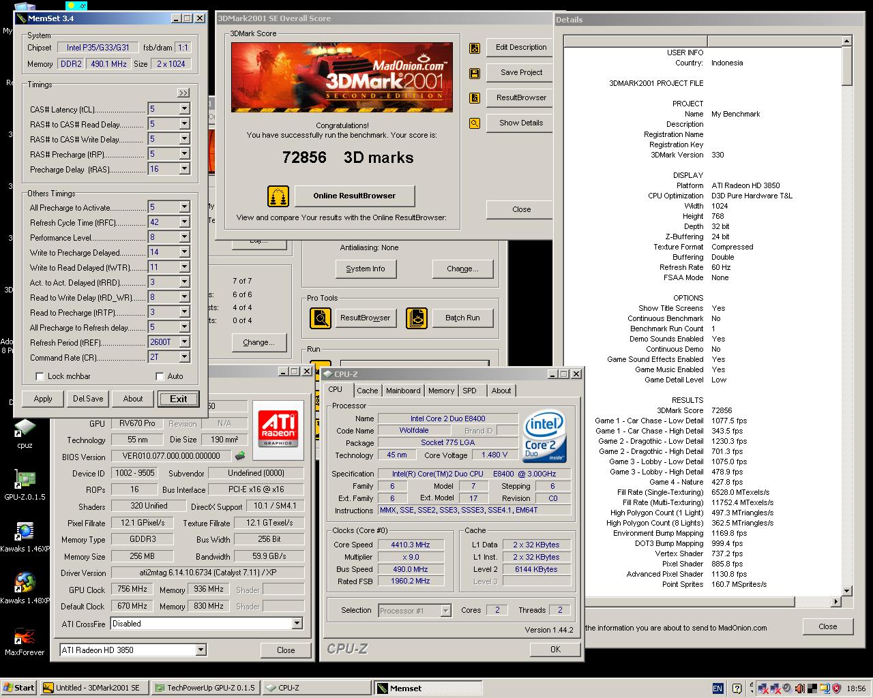Click the Save Project floppy icon
The image size is (873, 698).
(x=475, y=74)
